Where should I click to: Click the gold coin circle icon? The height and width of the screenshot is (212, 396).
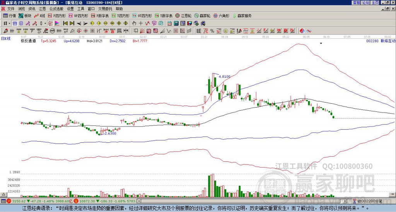[x=225, y=31]
